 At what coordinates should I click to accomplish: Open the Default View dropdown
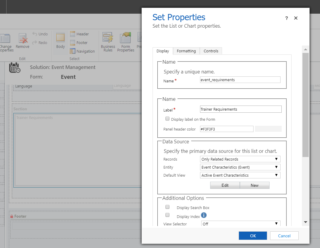(240, 175)
